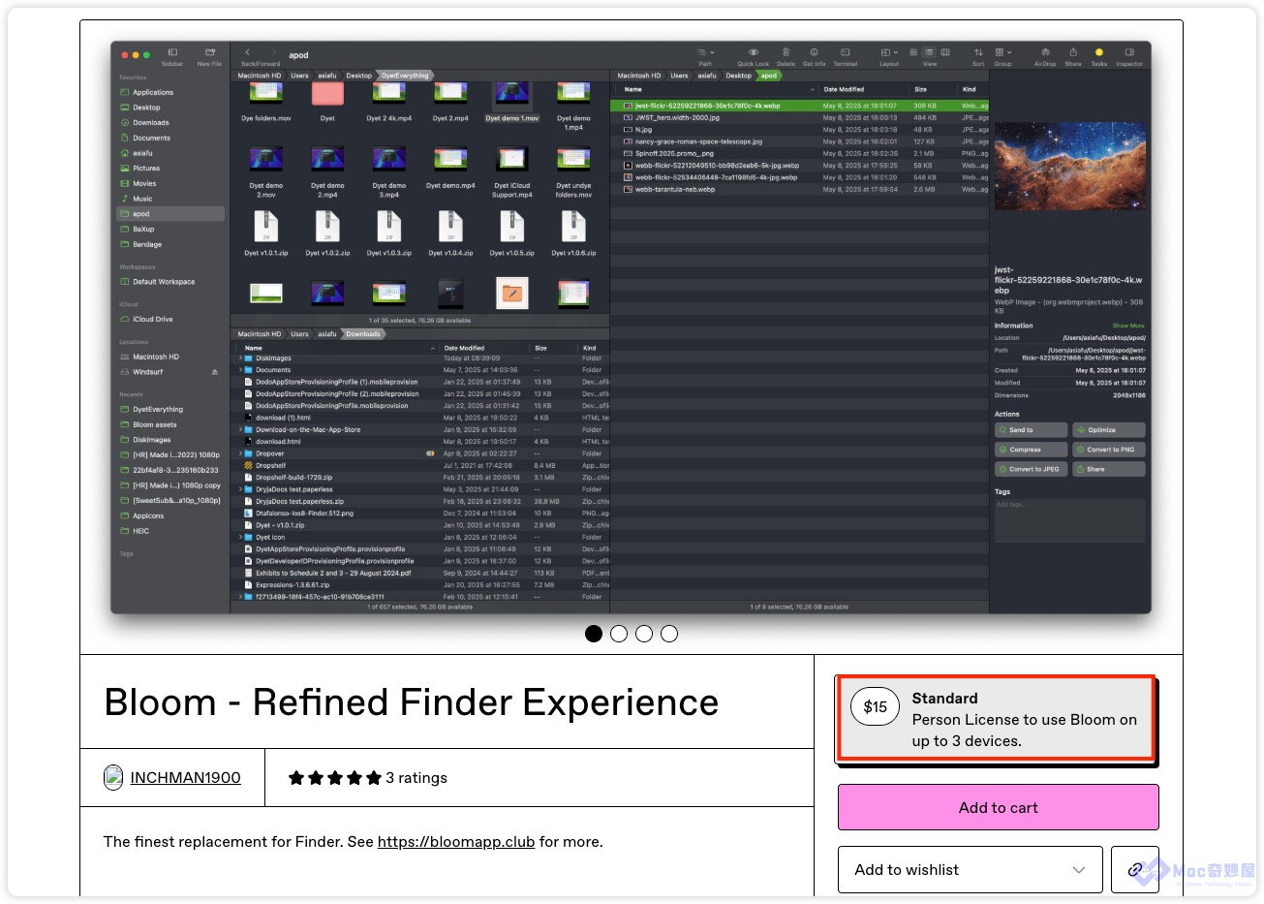Sort by Size column in right pane
This screenshot has width=1264, height=904.
(920, 89)
